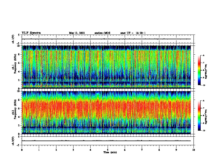This screenshot has height=168, width=218.
Task: Click the ch.3 voltage waveform trace
Action: (x=106, y=141)
